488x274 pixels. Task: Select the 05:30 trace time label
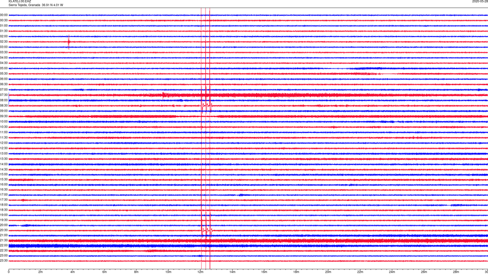4,74
